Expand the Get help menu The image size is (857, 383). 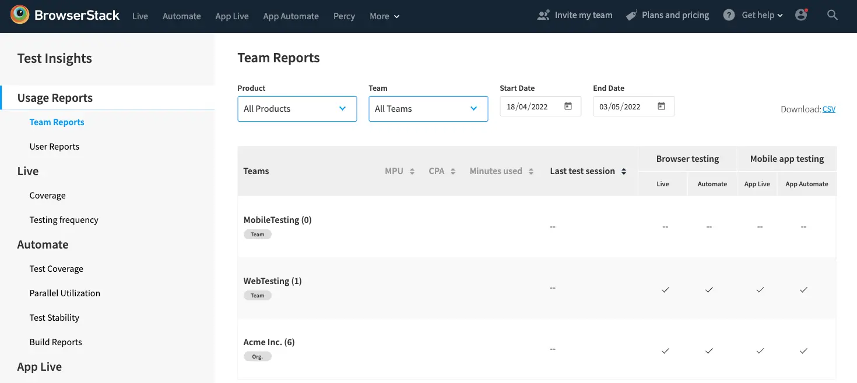(762, 16)
